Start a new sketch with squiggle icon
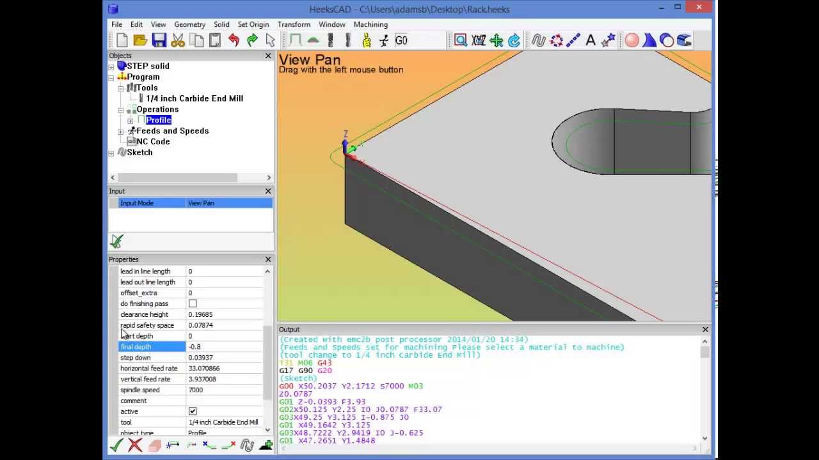 (x=538, y=41)
